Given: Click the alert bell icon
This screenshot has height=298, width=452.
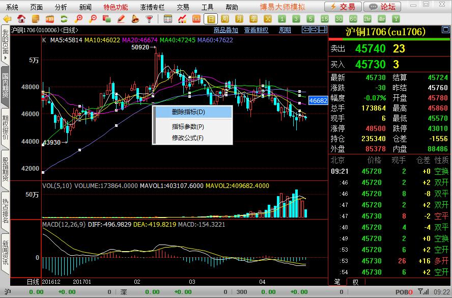Looking at the screenshot, I should 135,19.
